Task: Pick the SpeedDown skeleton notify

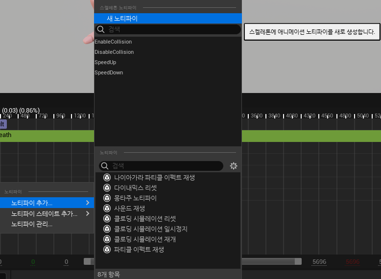Action: pos(109,72)
